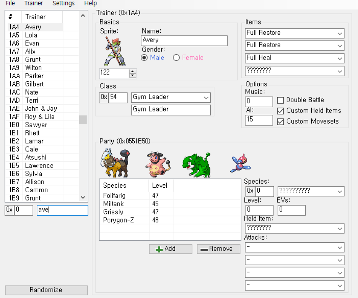358x298 pixels.
Task: Click the Add party member button
Action: click(171, 249)
